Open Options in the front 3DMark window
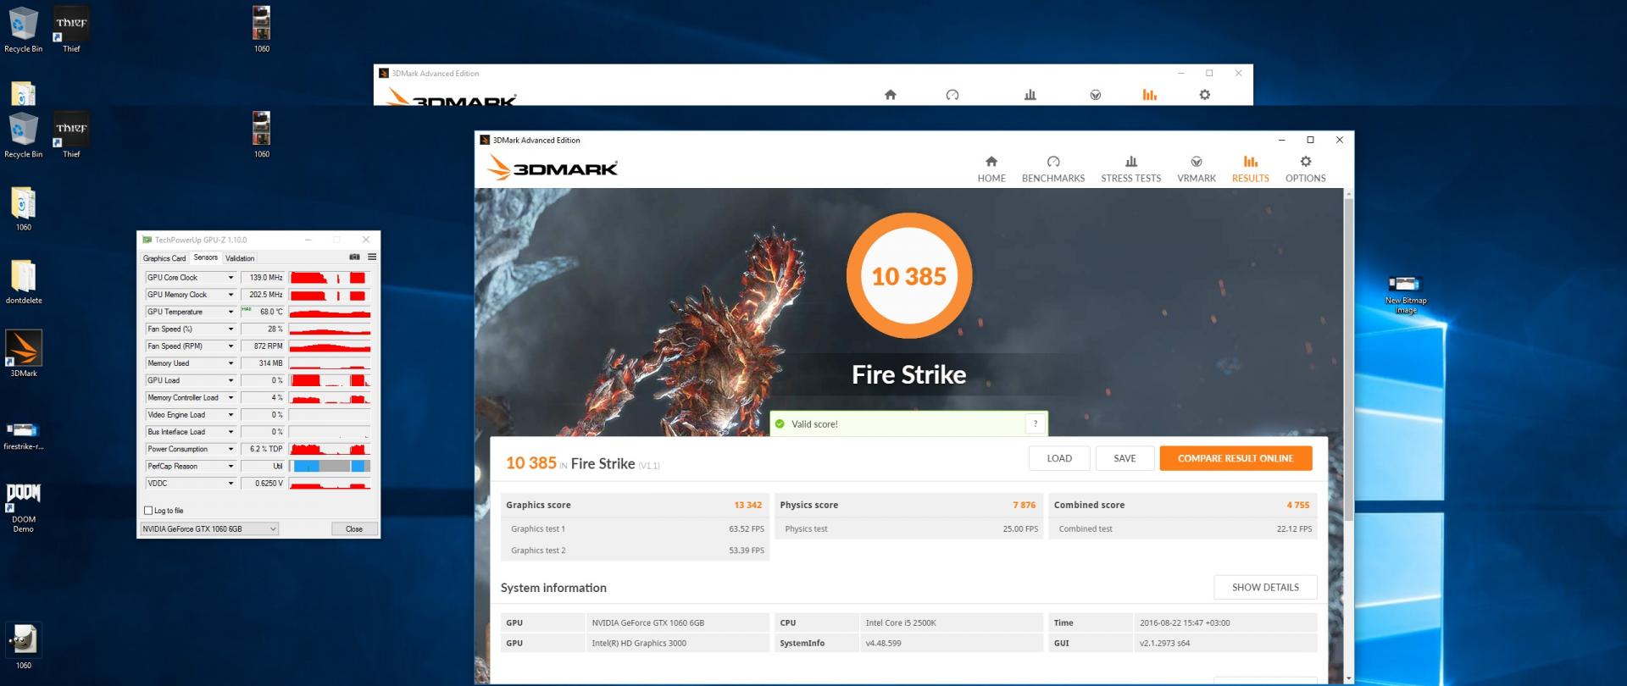 click(x=1305, y=169)
